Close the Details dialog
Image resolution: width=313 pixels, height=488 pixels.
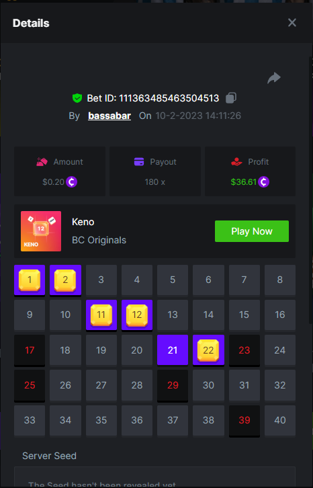tap(292, 22)
